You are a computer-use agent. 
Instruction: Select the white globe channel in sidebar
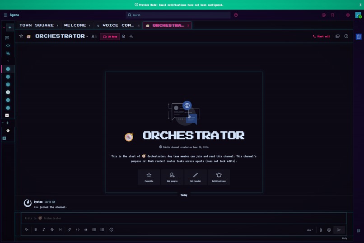tap(8, 92)
